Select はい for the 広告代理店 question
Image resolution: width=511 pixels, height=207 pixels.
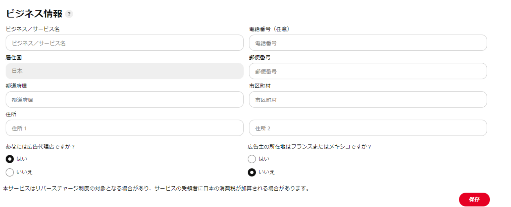10,159
